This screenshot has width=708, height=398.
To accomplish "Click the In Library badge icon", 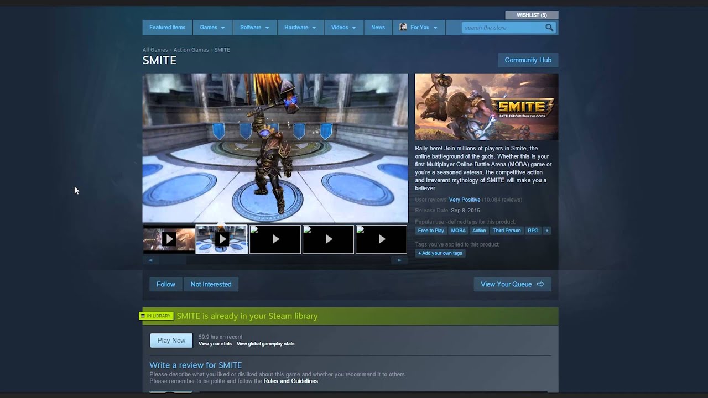I will (156, 316).
